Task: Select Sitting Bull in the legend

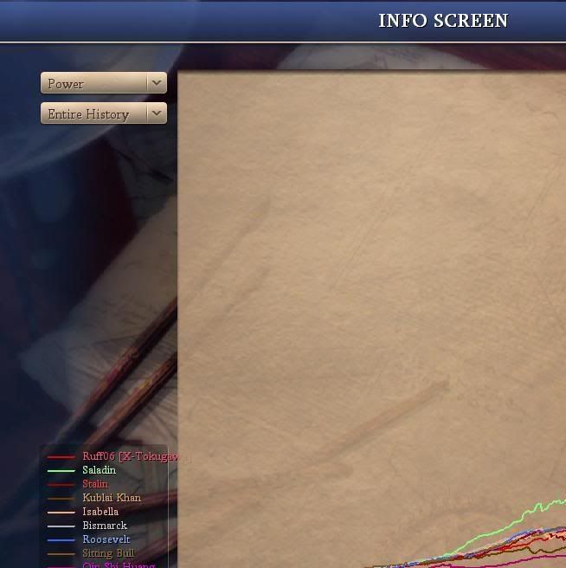Action: pyautogui.click(x=109, y=552)
